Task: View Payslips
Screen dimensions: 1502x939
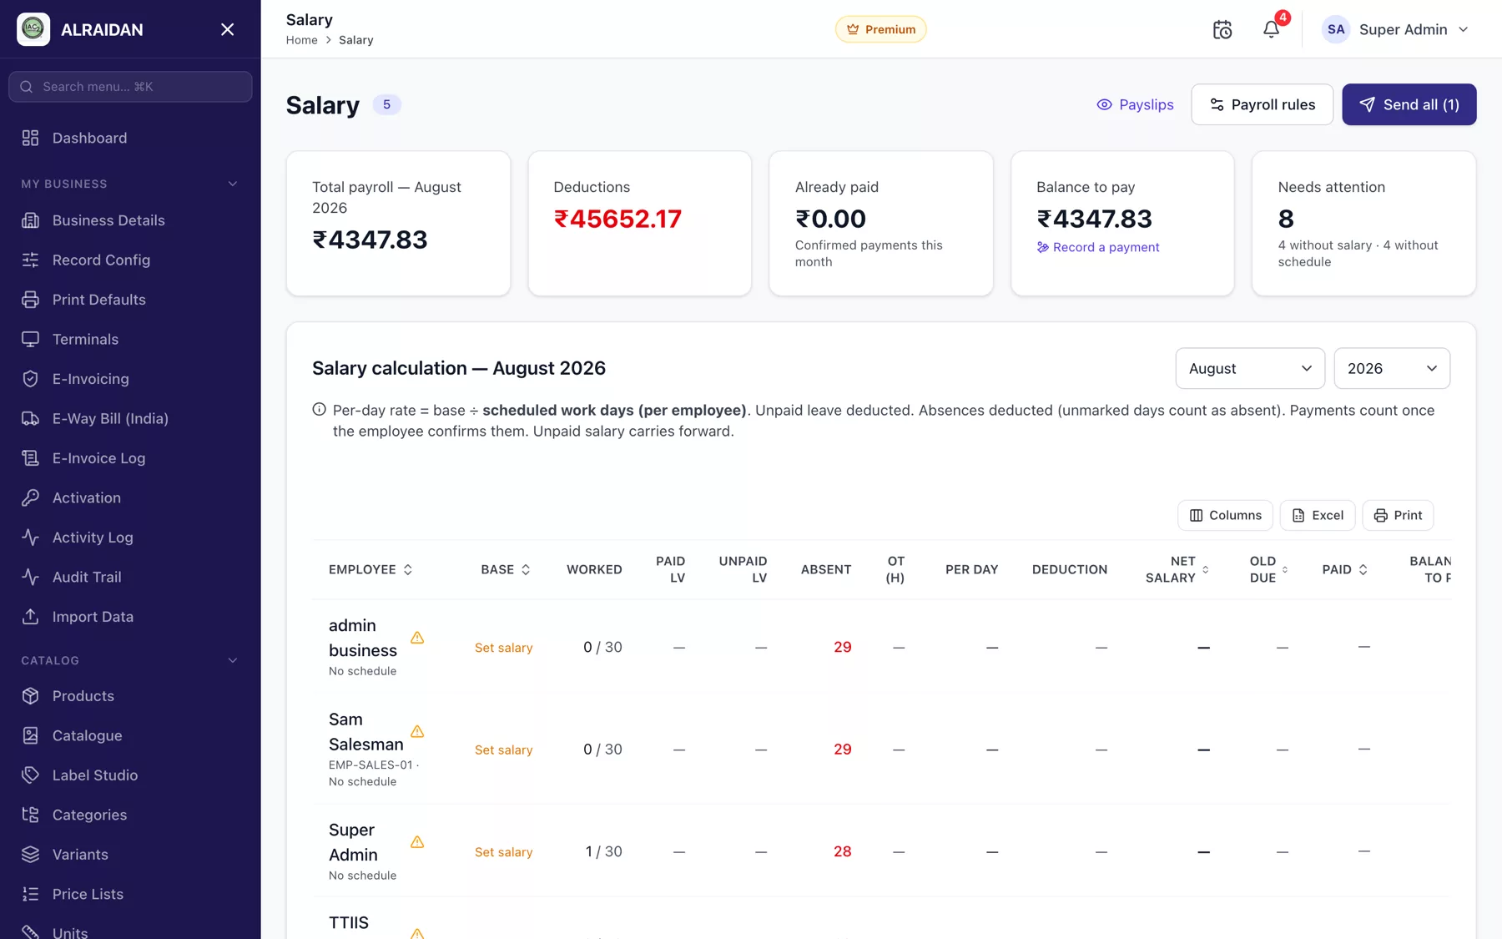Action: tap(1135, 104)
